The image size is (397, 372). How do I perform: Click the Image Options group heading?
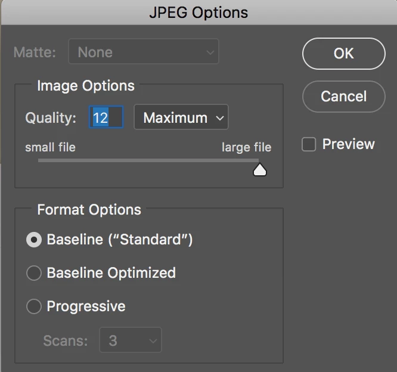86,86
